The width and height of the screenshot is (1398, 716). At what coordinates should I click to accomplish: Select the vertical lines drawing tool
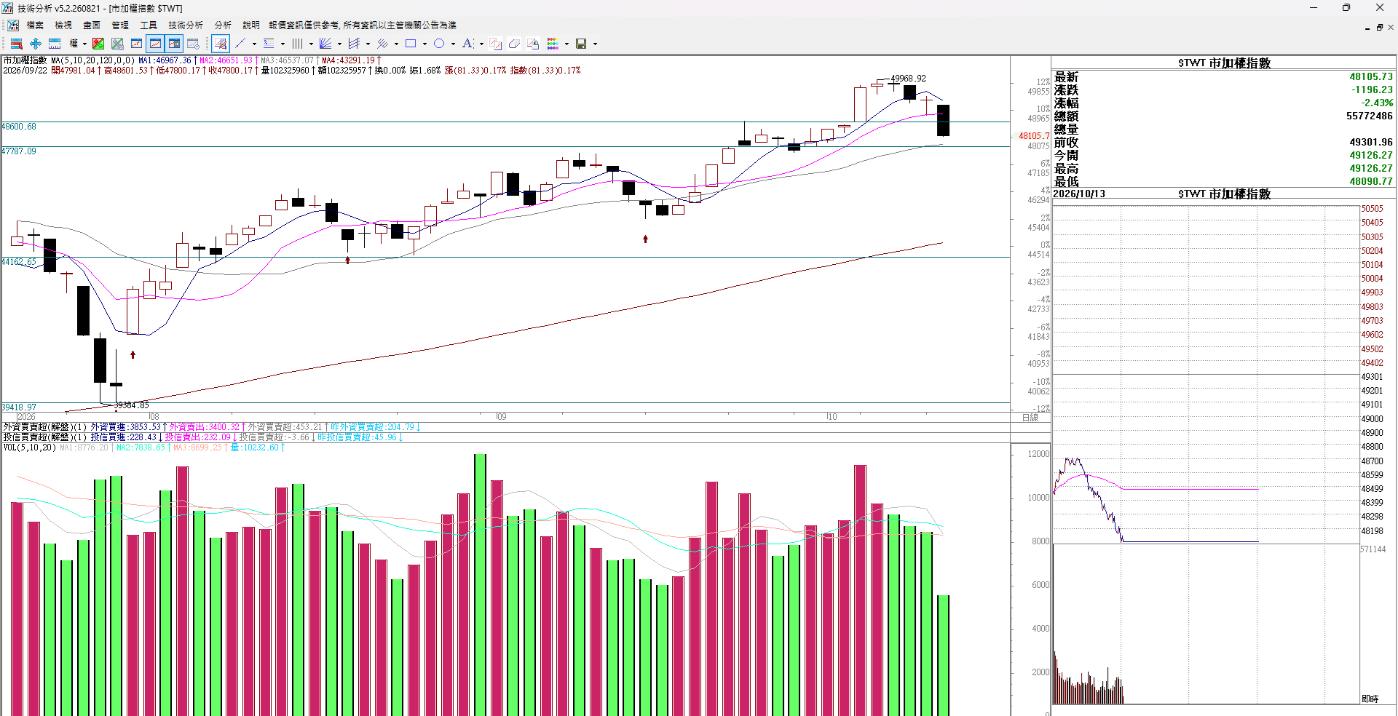coord(297,44)
